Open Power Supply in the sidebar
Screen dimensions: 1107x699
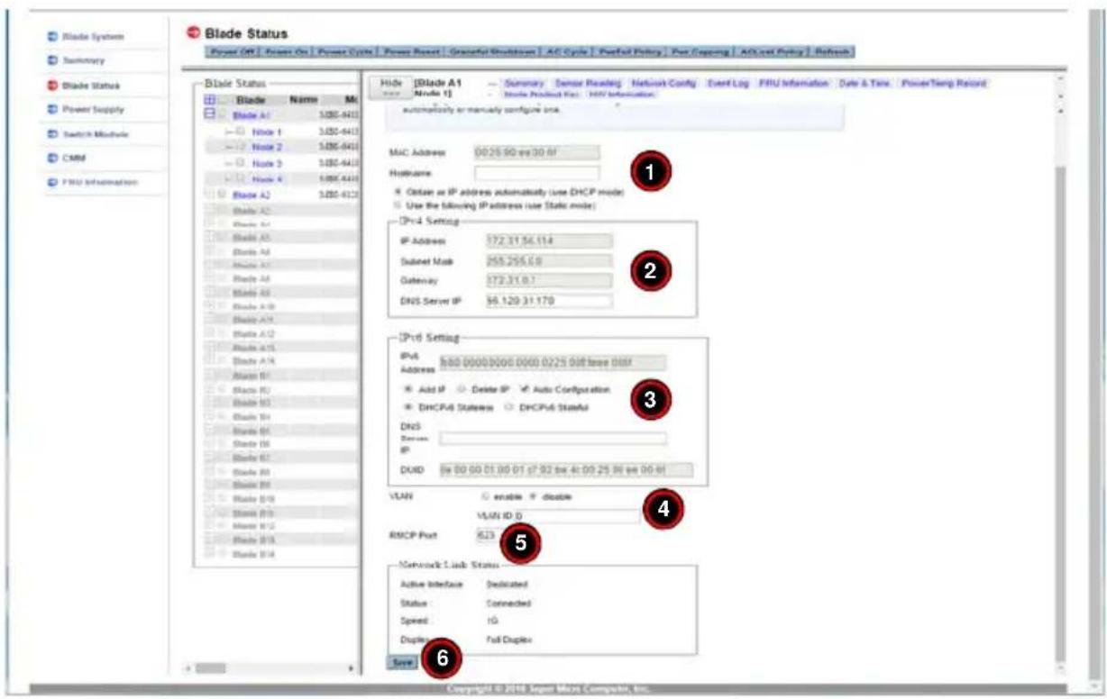[92, 109]
